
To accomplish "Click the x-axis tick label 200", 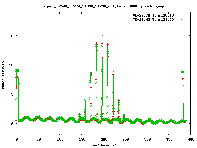I will (104, 139).
